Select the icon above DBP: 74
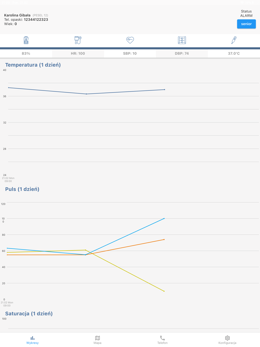 (182, 40)
